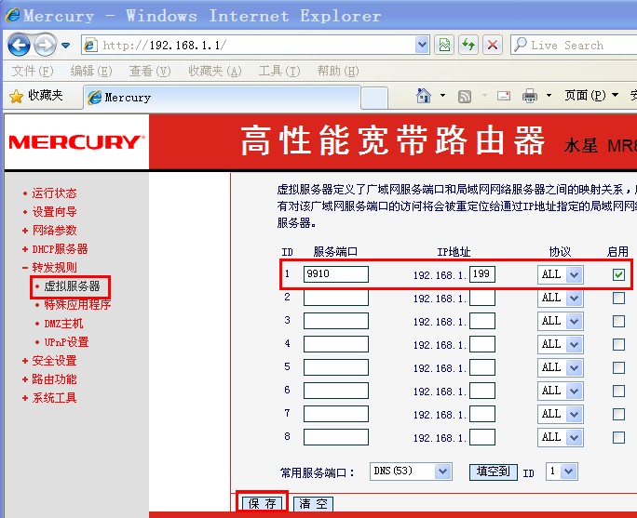Viewport: 637px width, 518px height.
Task: Open a new blank tab
Action: 373,98
